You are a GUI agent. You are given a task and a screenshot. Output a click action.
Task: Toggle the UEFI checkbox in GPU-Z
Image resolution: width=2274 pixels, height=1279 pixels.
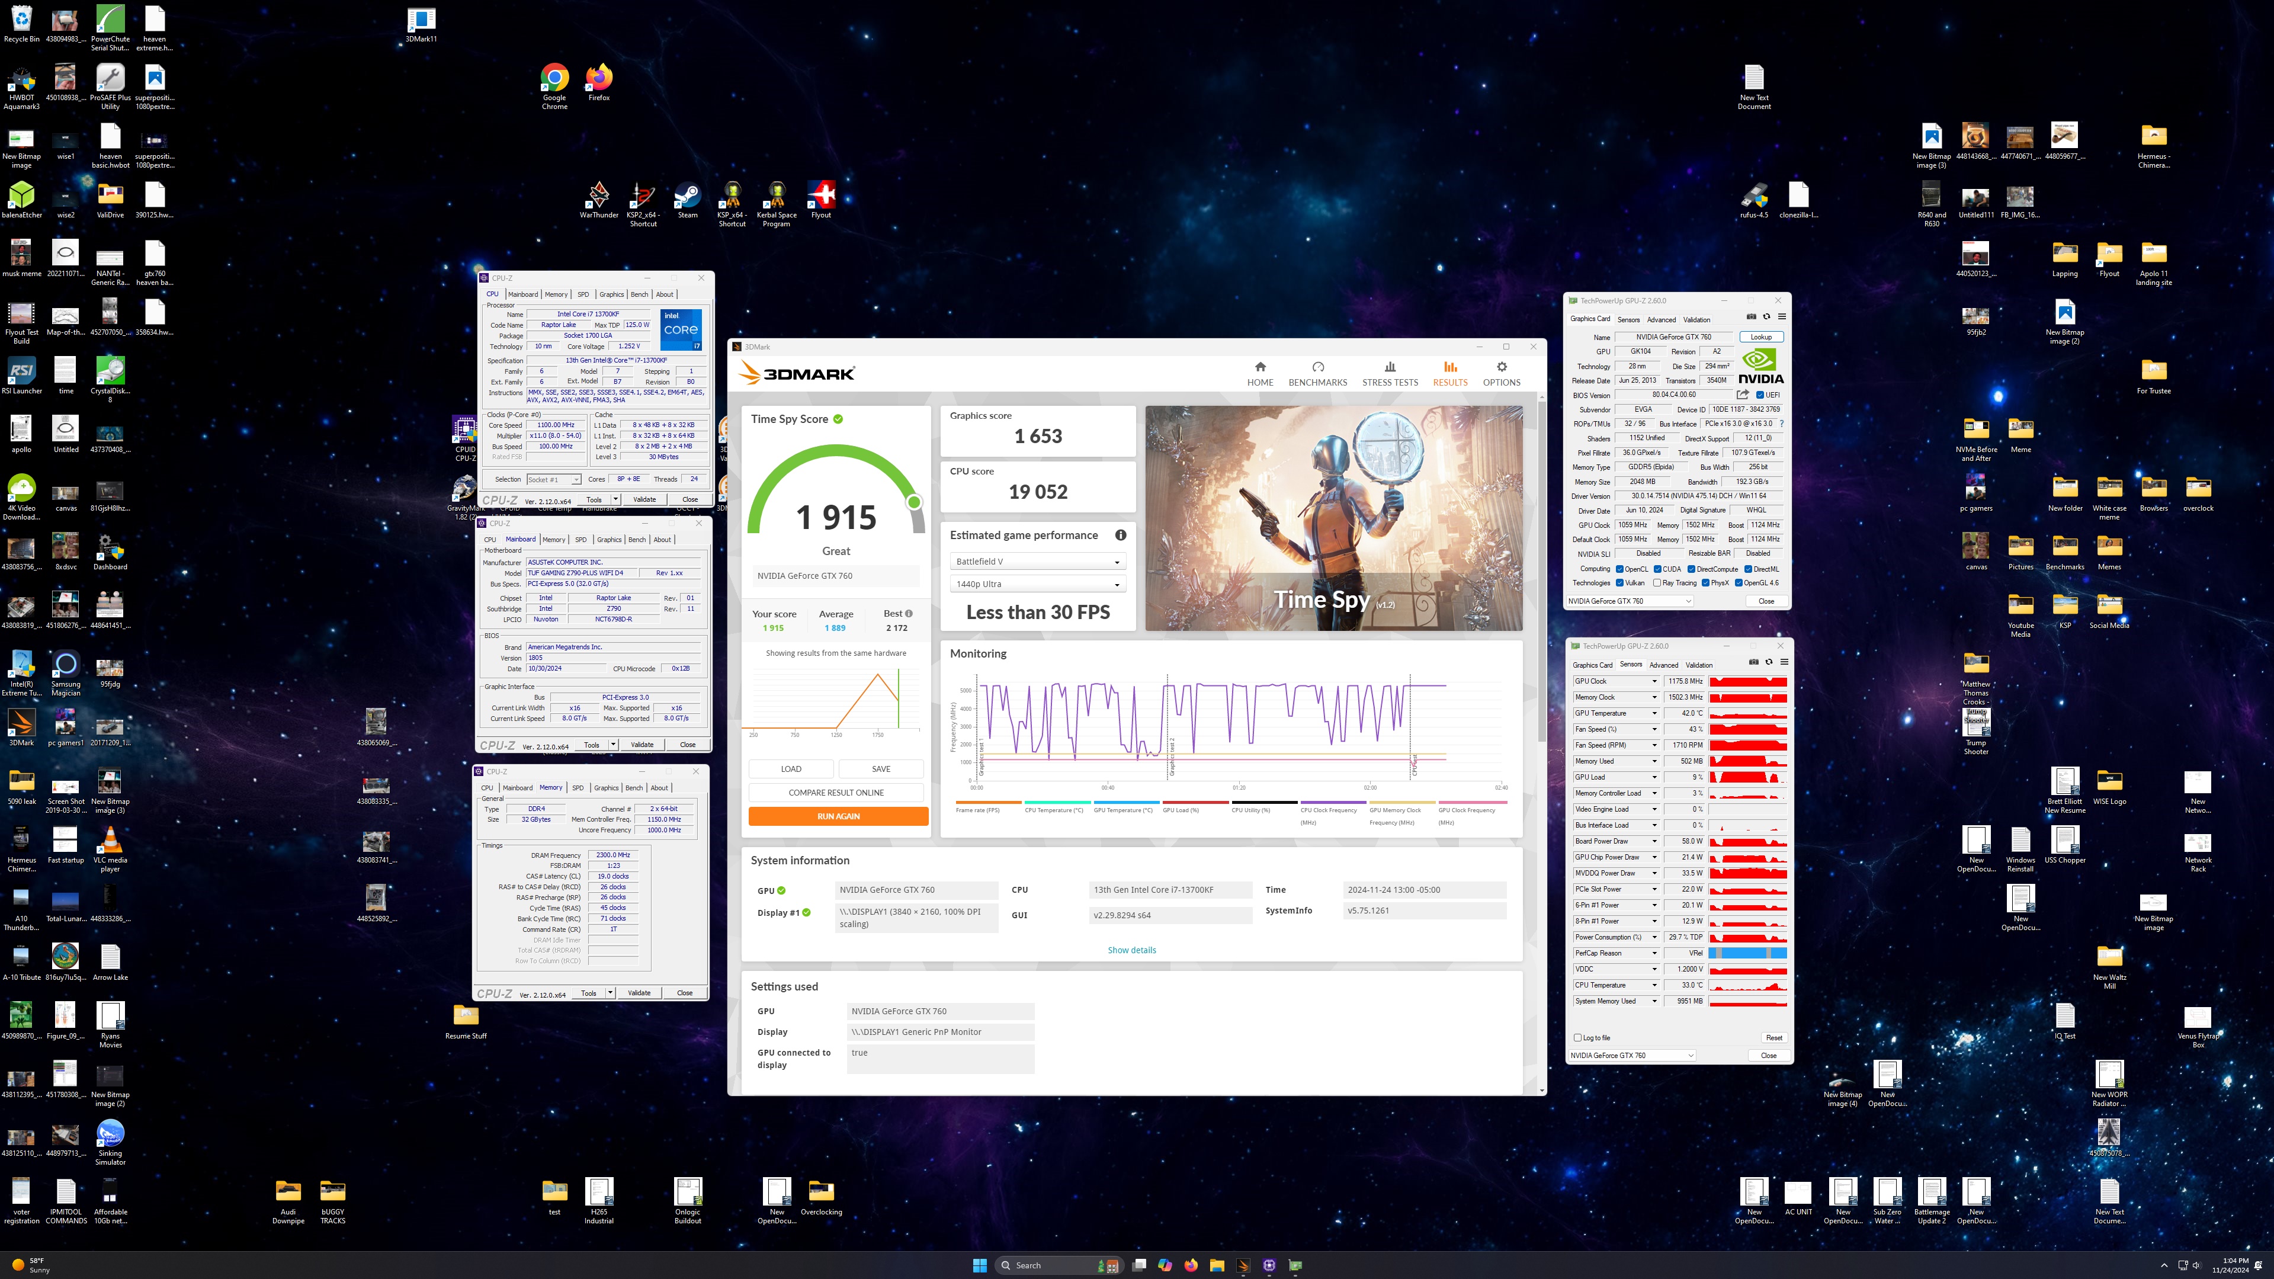(x=1760, y=395)
